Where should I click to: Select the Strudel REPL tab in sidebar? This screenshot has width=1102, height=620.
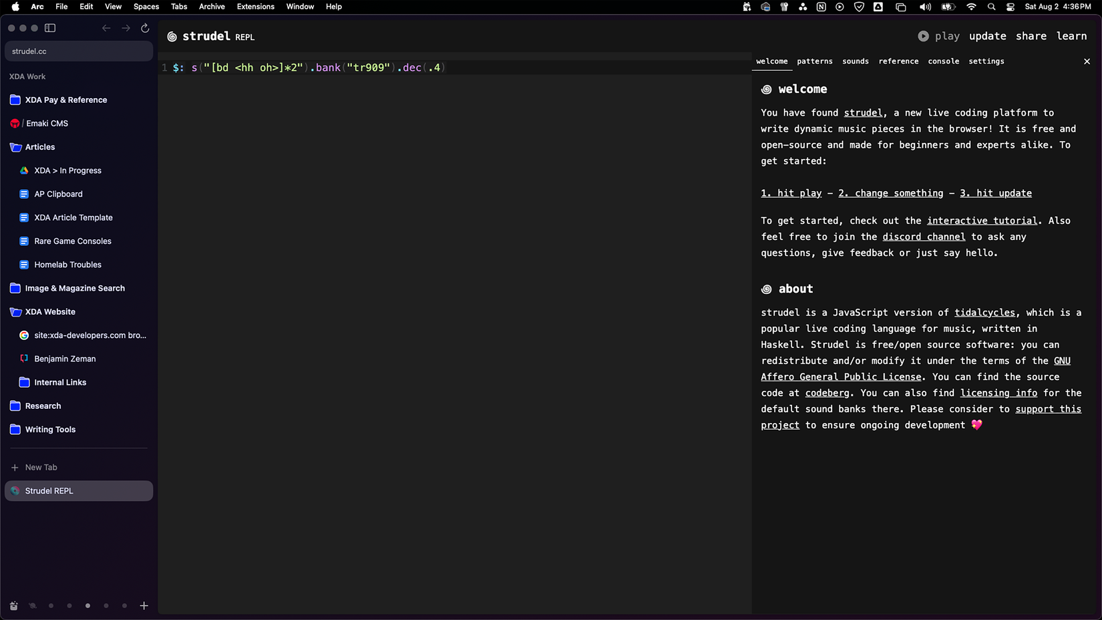79,491
